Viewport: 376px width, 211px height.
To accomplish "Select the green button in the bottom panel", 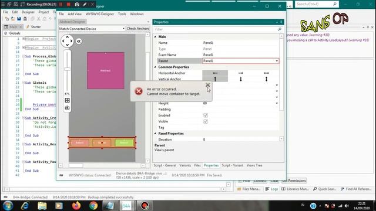I will click(x=124, y=142).
